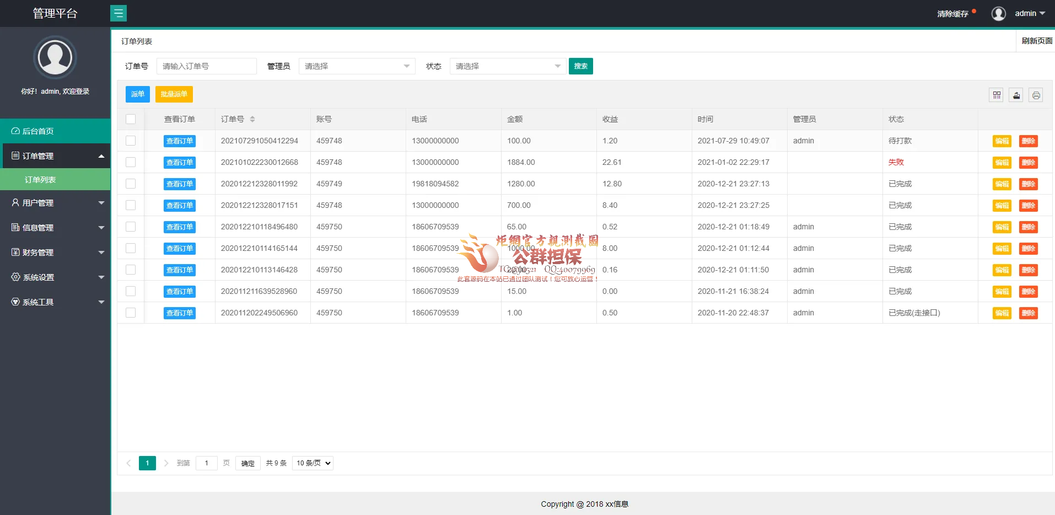Image resolution: width=1055 pixels, height=515 pixels.
Task: Click the 订单号 search input field
Action: (x=207, y=66)
